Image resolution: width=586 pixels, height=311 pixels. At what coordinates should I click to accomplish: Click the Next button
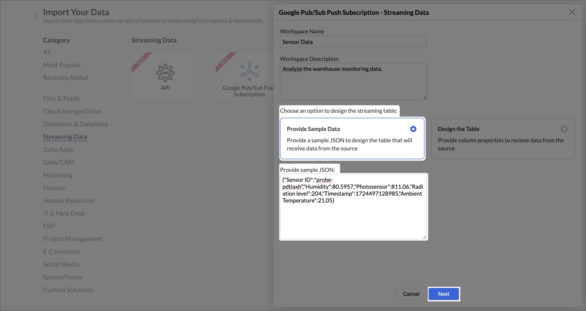pos(444,294)
